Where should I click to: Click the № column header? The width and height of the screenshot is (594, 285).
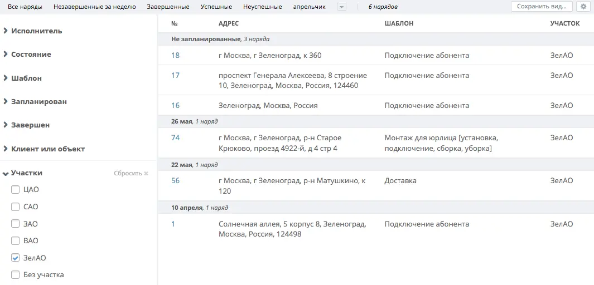(175, 23)
